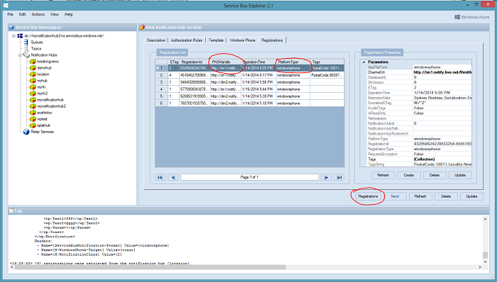The image size is (497, 282).
Task: Click the hub Refresh button beside Send
Action: point(420,196)
